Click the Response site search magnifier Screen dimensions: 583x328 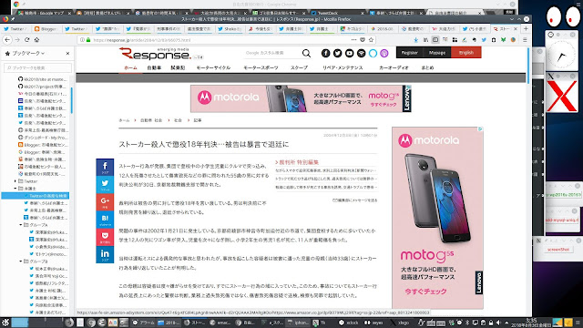pos(306,53)
